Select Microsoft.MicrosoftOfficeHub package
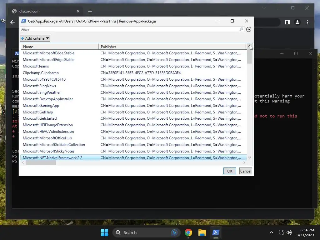 click(x=133, y=138)
